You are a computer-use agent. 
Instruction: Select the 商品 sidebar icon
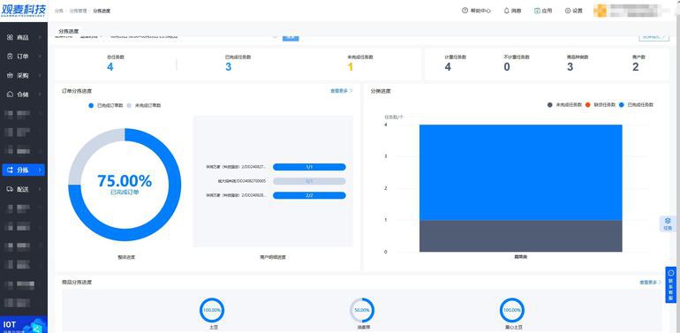pyautogui.click(x=10, y=38)
